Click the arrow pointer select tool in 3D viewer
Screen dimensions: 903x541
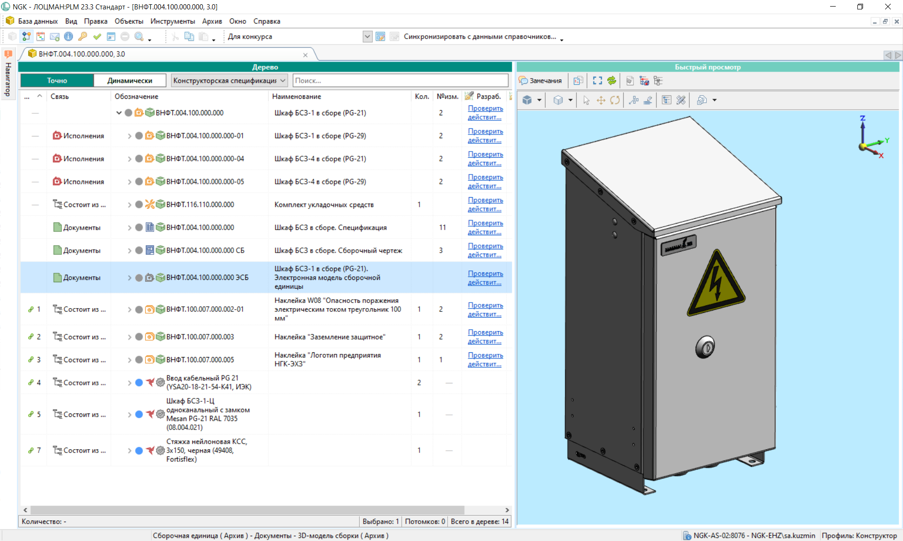point(586,100)
